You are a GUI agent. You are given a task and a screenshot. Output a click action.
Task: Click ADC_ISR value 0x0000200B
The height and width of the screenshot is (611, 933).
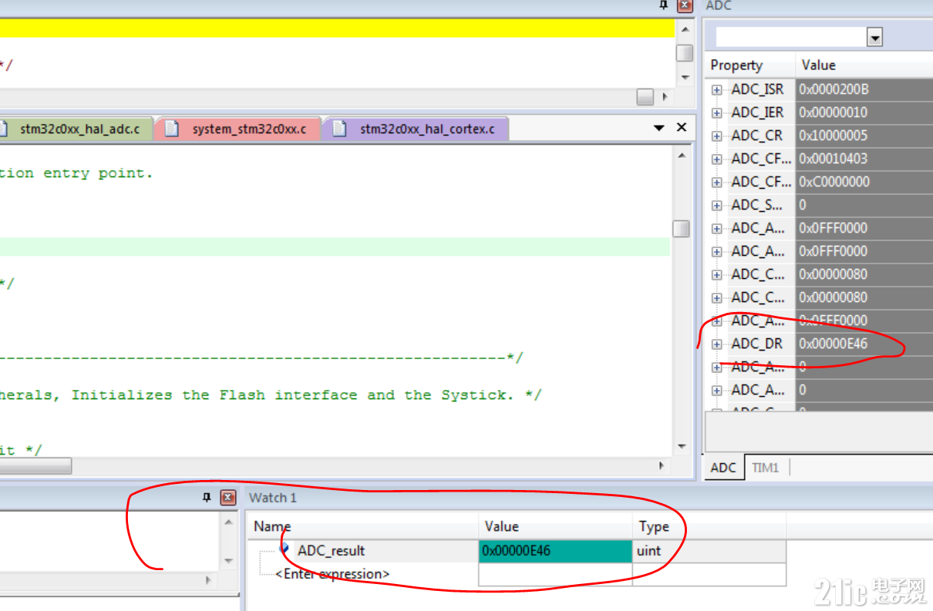[x=834, y=89]
